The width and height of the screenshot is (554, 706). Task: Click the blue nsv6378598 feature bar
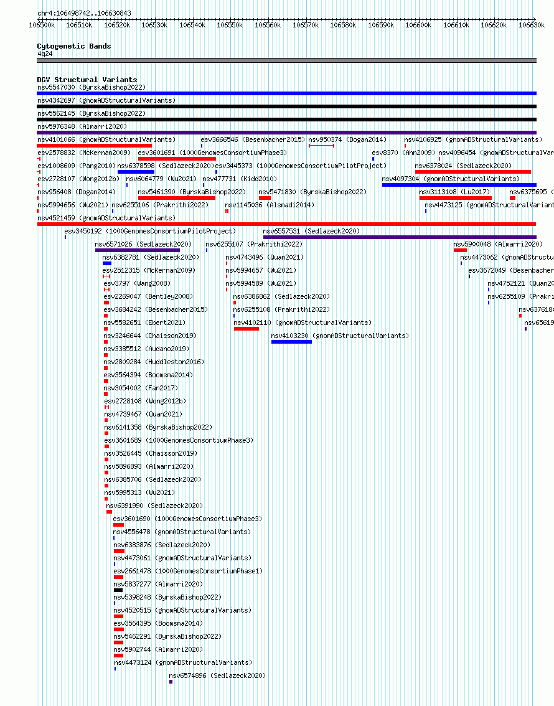point(136,172)
